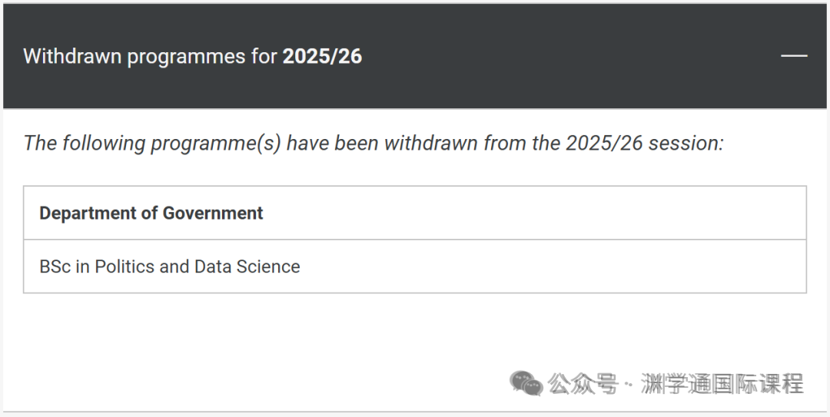The image size is (830, 417).
Task: Select the 'Withdrawn programmes for' heading text
Action: click(151, 56)
